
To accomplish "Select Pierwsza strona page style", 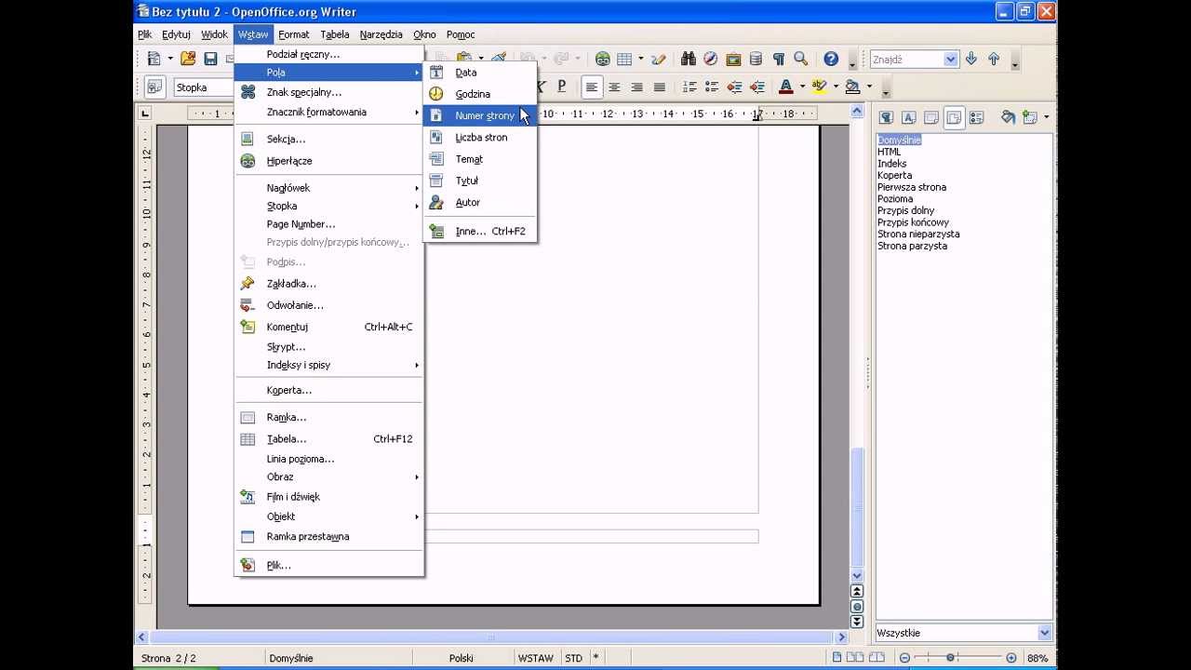I will [912, 187].
